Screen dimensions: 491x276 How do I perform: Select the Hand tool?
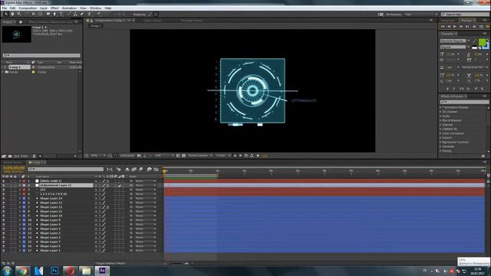tap(12, 14)
